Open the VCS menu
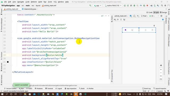Viewport: 170px width, 96px height. pos(55,2)
